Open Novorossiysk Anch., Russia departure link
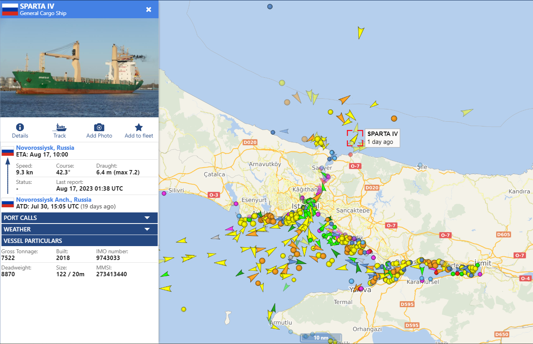The width and height of the screenshot is (533, 344). pyautogui.click(x=54, y=199)
